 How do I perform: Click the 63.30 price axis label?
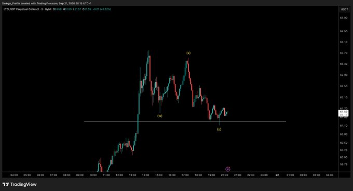[344, 64]
